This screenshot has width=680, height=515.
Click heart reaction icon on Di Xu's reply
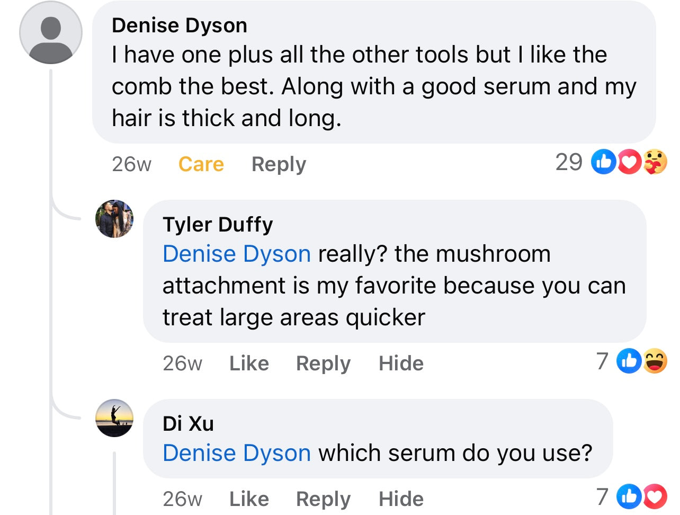655,496
